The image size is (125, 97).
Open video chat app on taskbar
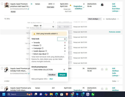pyautogui.click(x=41, y=94)
